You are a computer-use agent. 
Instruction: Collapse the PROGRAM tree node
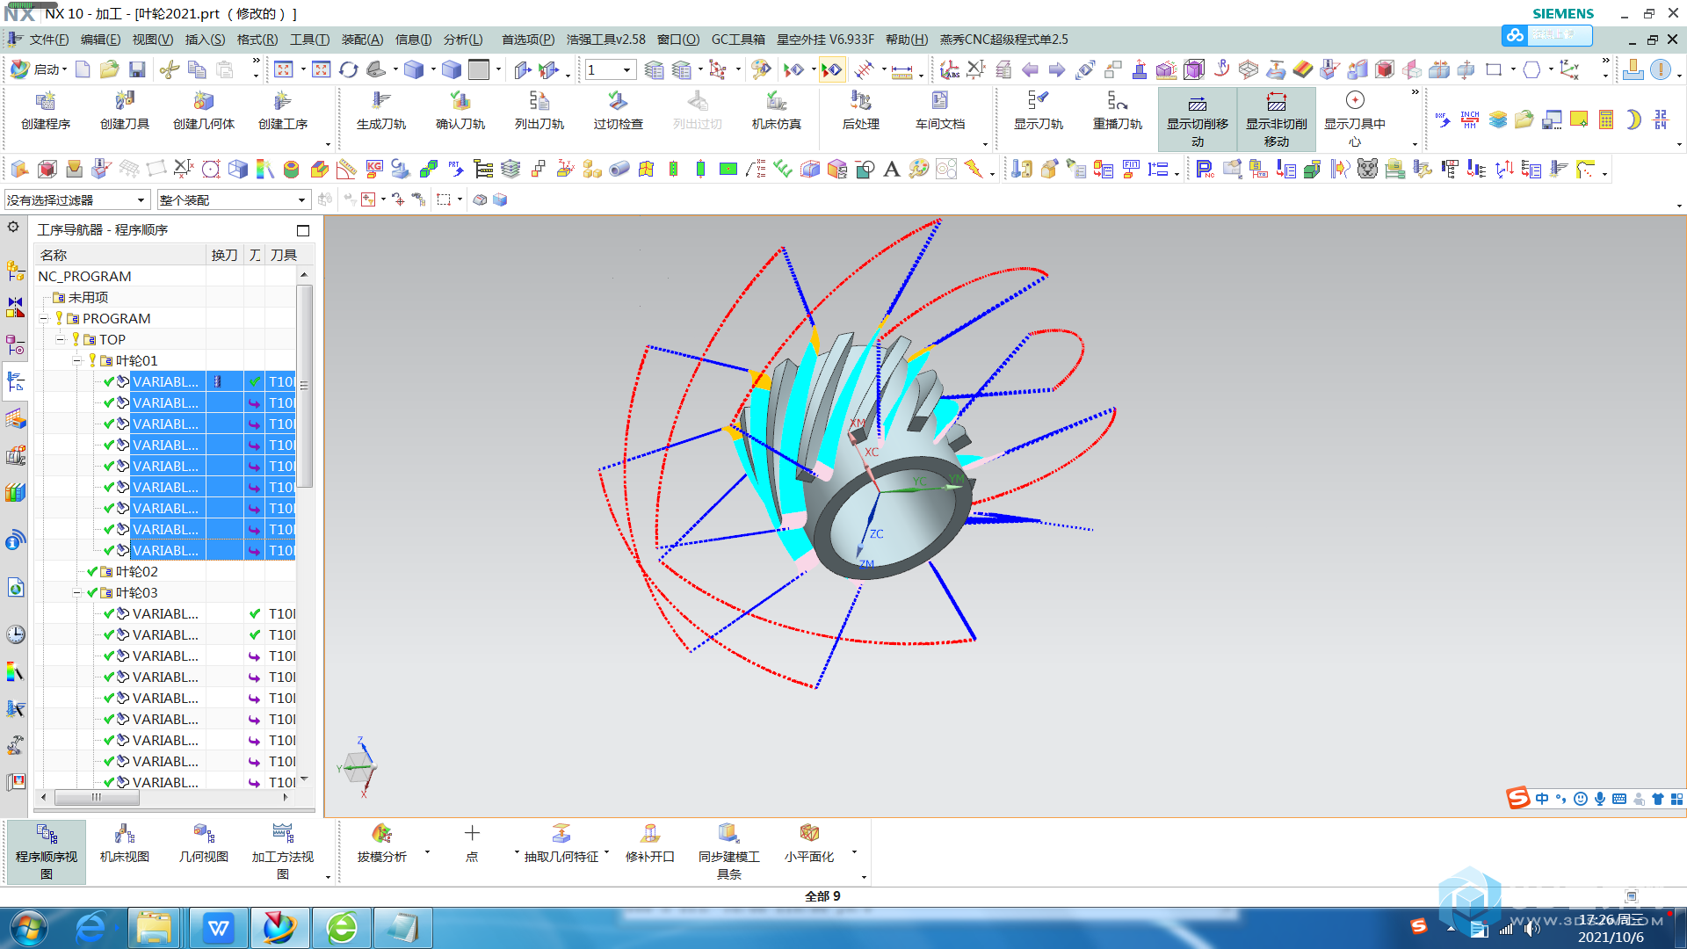coord(43,319)
